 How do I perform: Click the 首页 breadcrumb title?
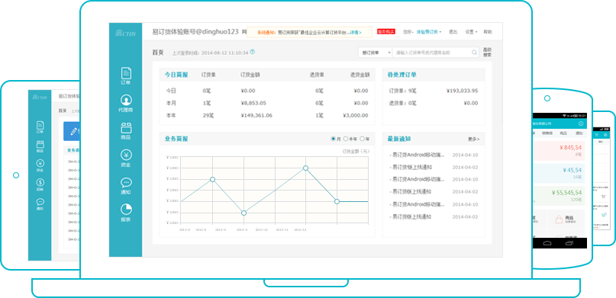pyautogui.click(x=158, y=52)
